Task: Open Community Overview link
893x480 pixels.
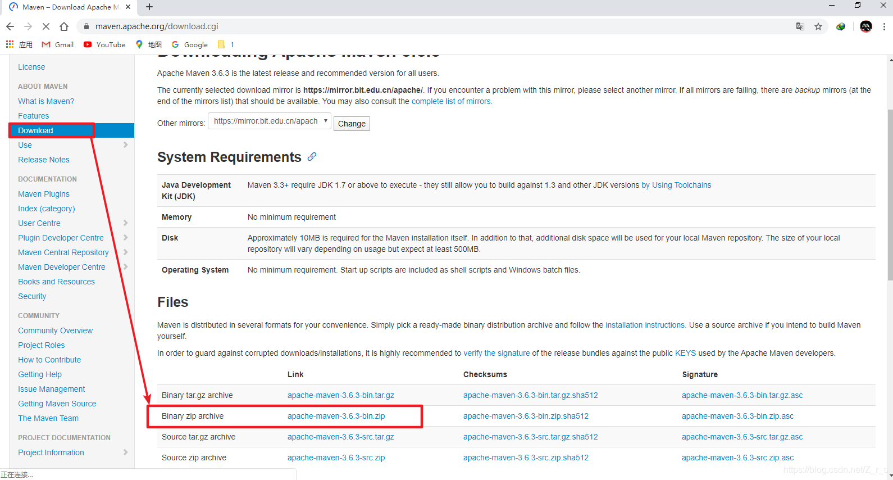Action: (55, 330)
